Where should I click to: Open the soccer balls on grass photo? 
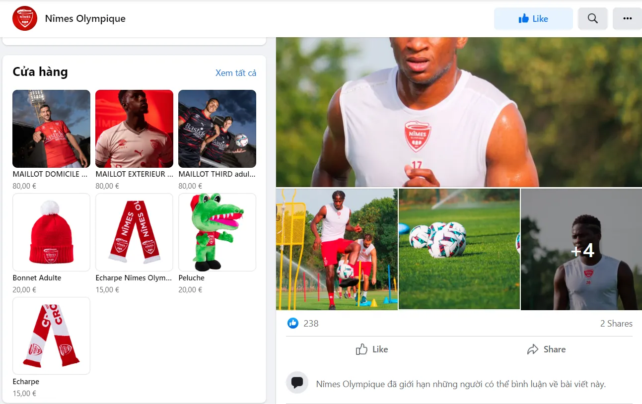pyautogui.click(x=459, y=249)
